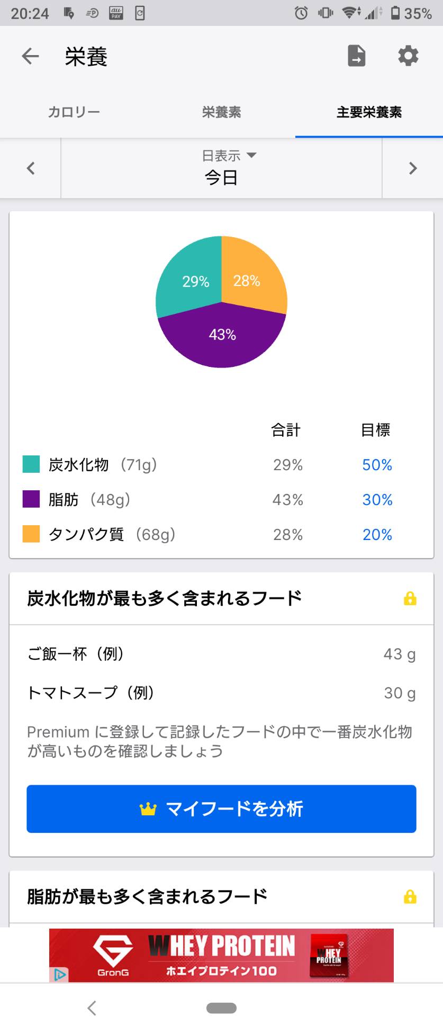Switch to the 栄養素 tab

pos(221,112)
